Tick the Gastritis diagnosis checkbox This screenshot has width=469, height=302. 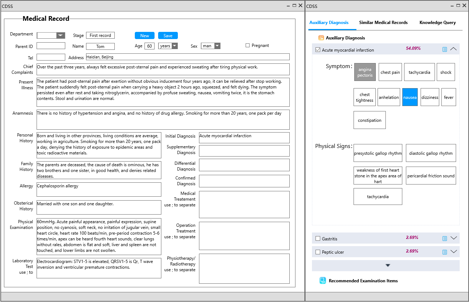[x=318, y=239]
